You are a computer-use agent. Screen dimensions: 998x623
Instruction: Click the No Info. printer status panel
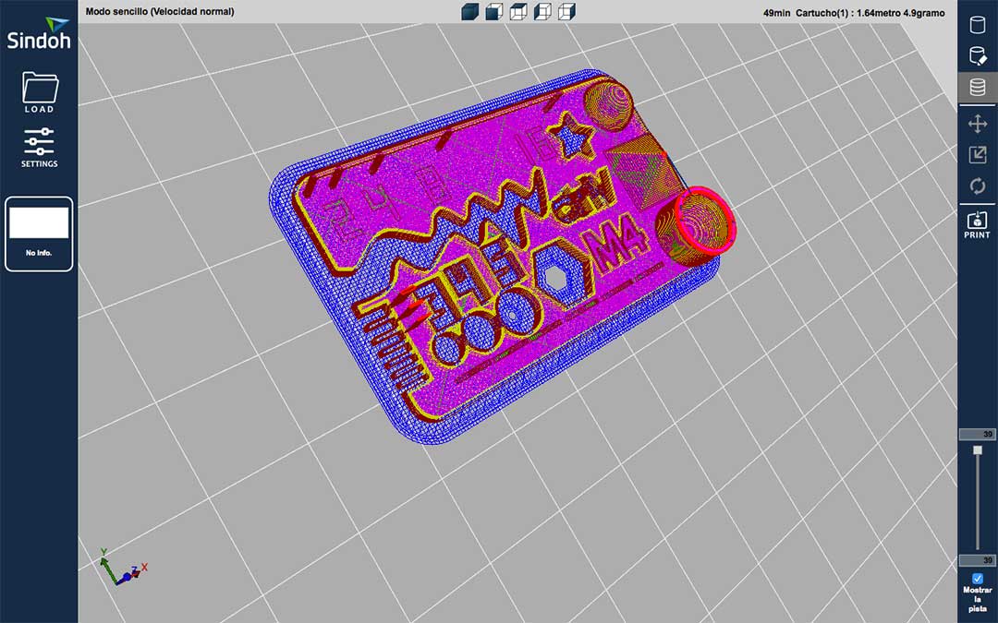pyautogui.click(x=39, y=234)
